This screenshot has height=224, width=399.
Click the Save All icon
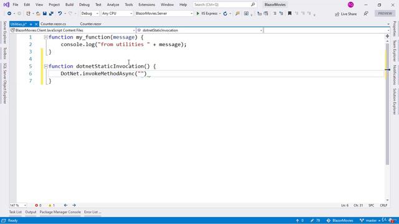(x=51, y=14)
